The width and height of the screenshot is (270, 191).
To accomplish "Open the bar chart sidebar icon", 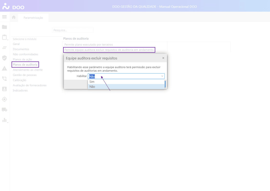I will [4, 120].
